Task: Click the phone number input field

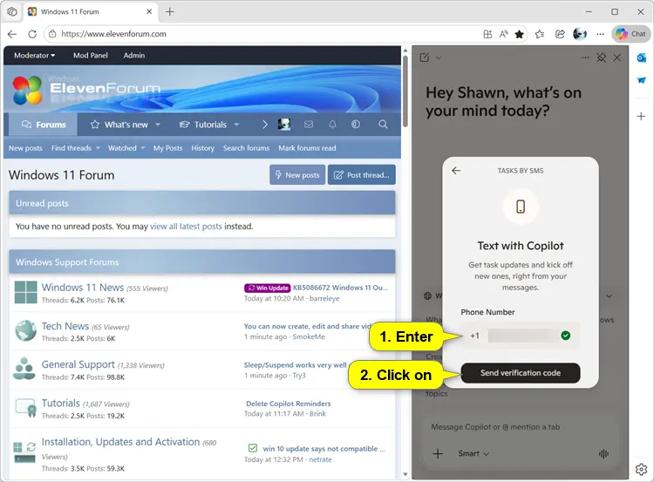Action: point(520,336)
